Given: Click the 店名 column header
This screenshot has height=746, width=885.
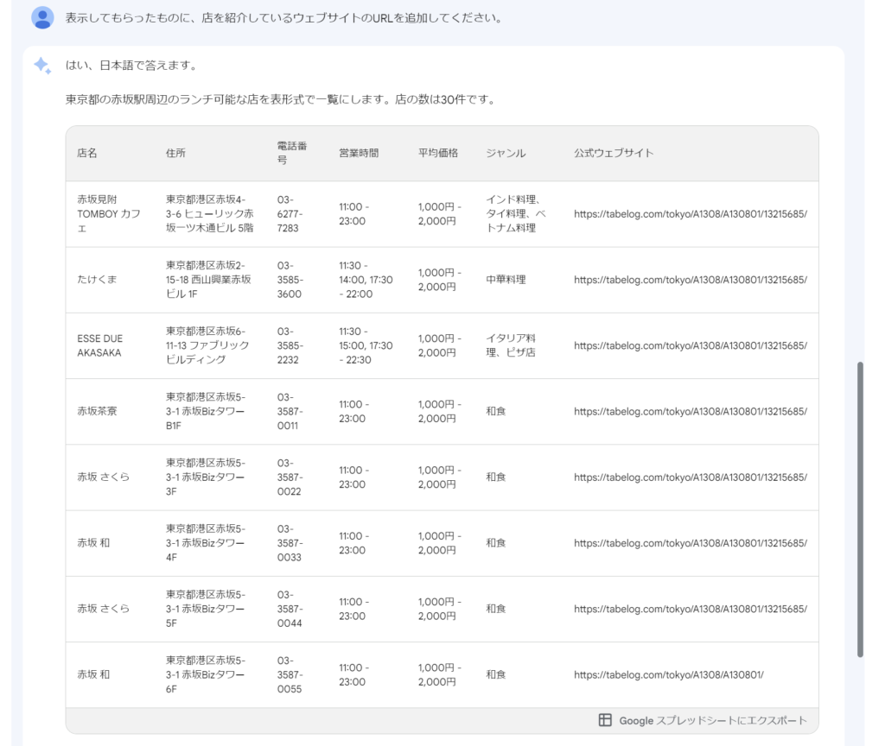Looking at the screenshot, I should coord(87,153).
